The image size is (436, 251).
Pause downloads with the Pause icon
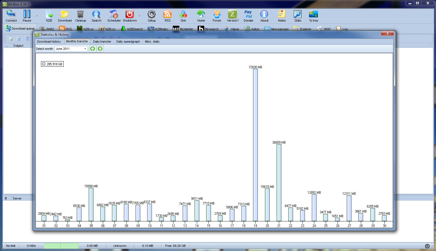tap(27, 16)
